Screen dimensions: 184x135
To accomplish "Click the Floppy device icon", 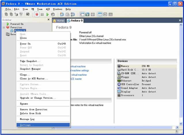I will coord(119,77).
